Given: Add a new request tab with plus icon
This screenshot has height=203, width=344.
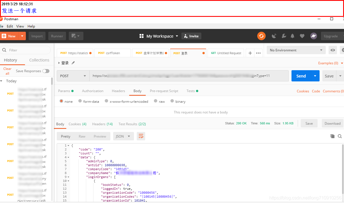Looking at the screenshot, I should tap(250, 53).
